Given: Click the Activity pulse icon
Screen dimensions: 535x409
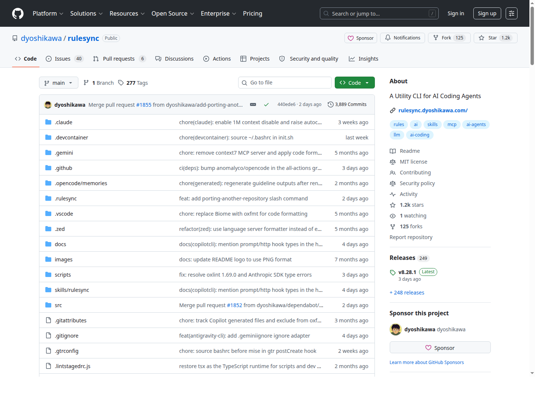Looking at the screenshot, I should coord(393,194).
